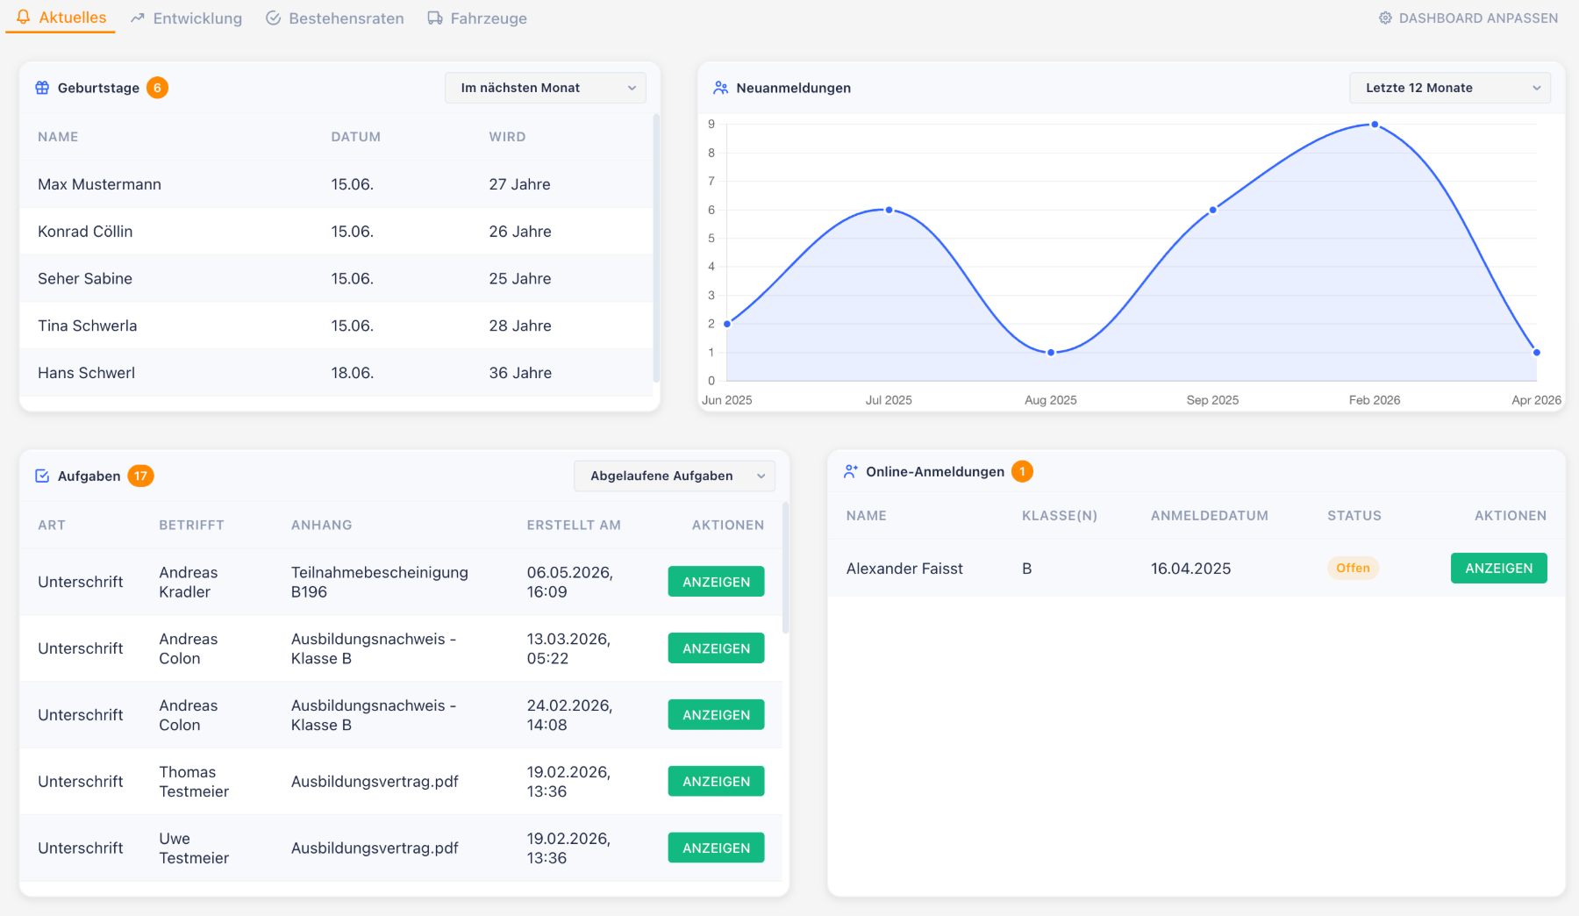Click the name Tina Schwerla
The width and height of the screenshot is (1579, 916).
[88, 326]
